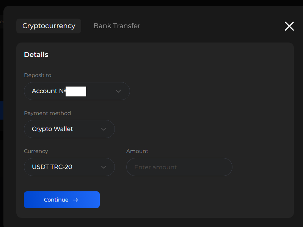
Task: Click the chevron in the Deposit to field
Action: coord(118,91)
